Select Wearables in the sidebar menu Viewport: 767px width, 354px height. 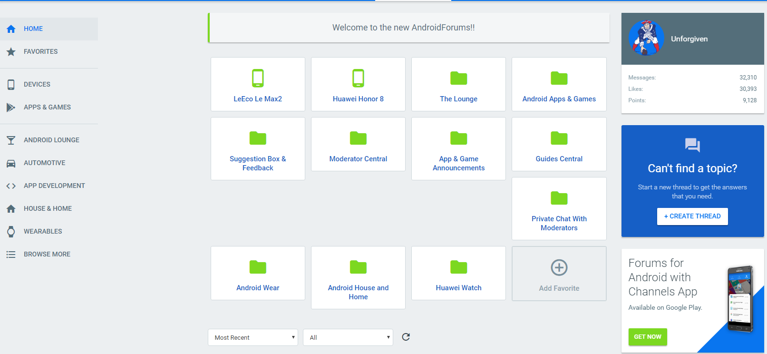pyautogui.click(x=43, y=231)
